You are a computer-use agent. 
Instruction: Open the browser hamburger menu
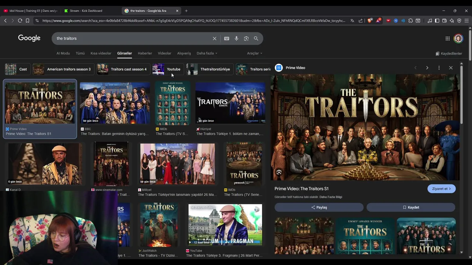click(x=466, y=21)
